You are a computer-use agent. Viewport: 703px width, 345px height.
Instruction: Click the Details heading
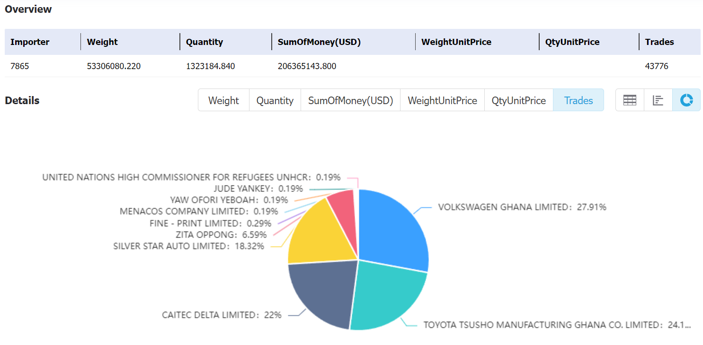[x=22, y=100]
